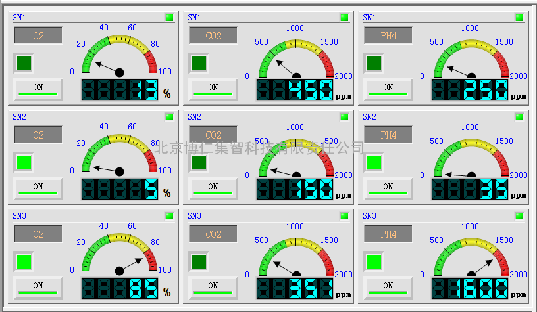The image size is (537, 312).
Task: Click the bright green square lamp on SN3 PH4
Action: [x=374, y=261]
